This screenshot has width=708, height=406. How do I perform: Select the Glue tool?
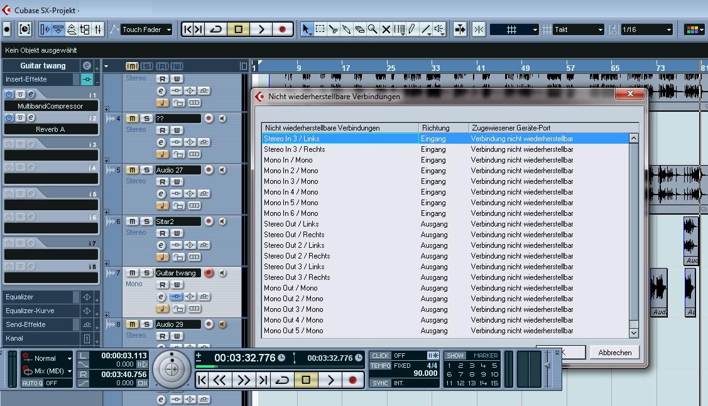tap(346, 29)
